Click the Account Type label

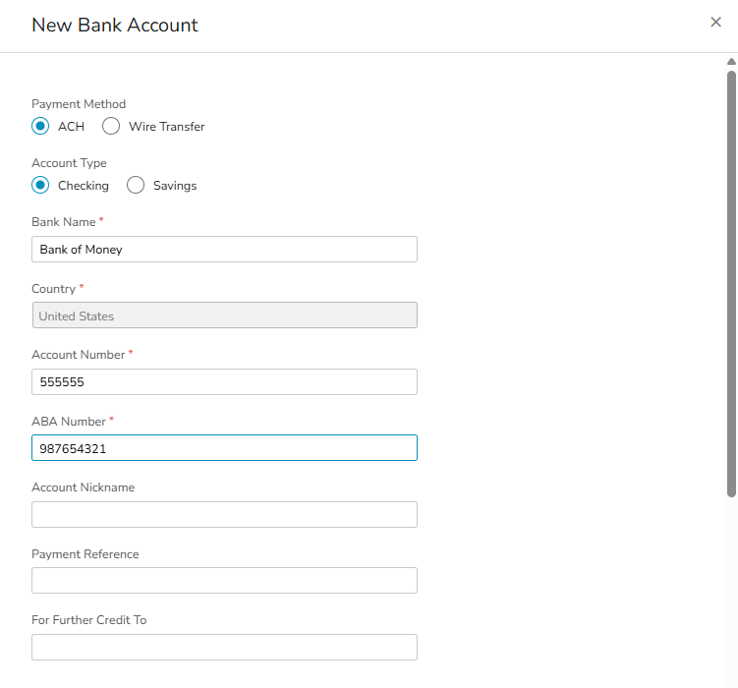[69, 163]
